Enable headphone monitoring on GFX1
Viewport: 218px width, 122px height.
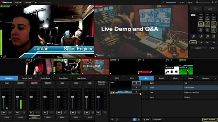pyautogui.click(x=65, y=113)
